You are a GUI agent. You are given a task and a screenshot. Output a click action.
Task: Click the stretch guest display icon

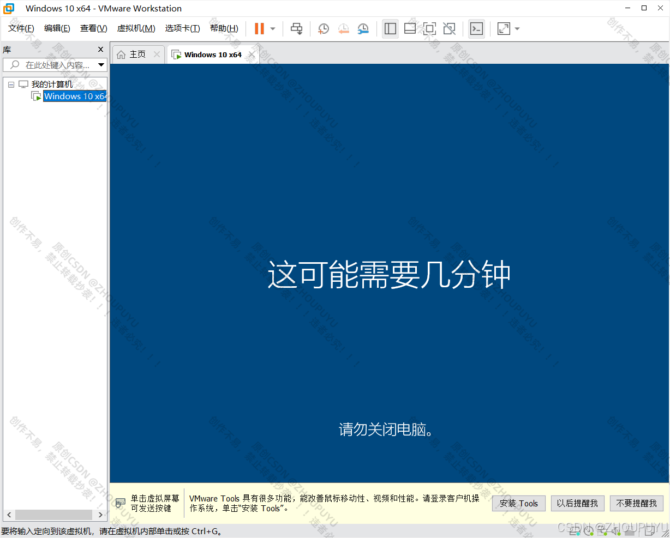[504, 29]
